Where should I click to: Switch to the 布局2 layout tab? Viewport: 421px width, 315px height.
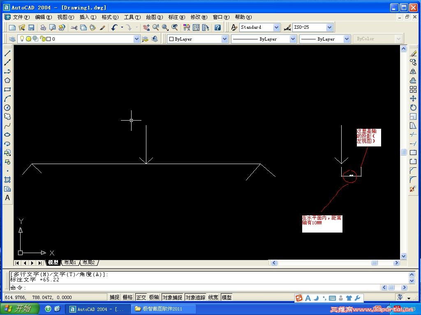click(89, 262)
